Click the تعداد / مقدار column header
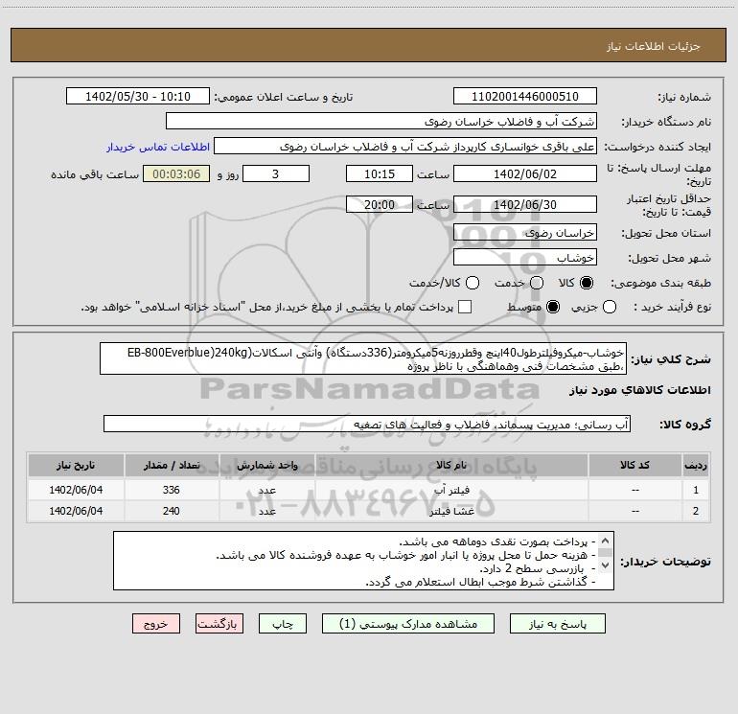This screenshot has width=738, height=714. 172,465
